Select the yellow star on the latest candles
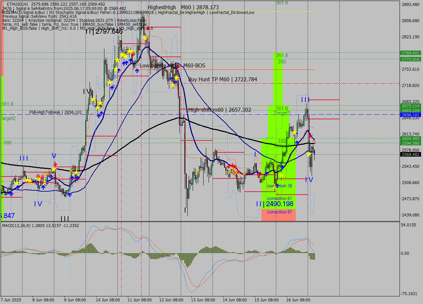Viewport: 423px width, 304px height. pos(309,154)
